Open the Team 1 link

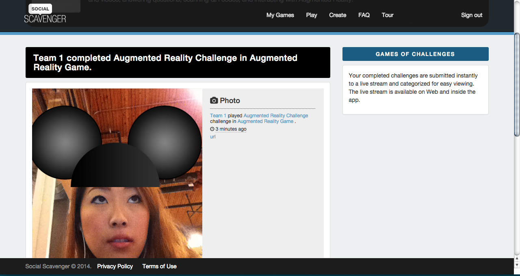(218, 116)
